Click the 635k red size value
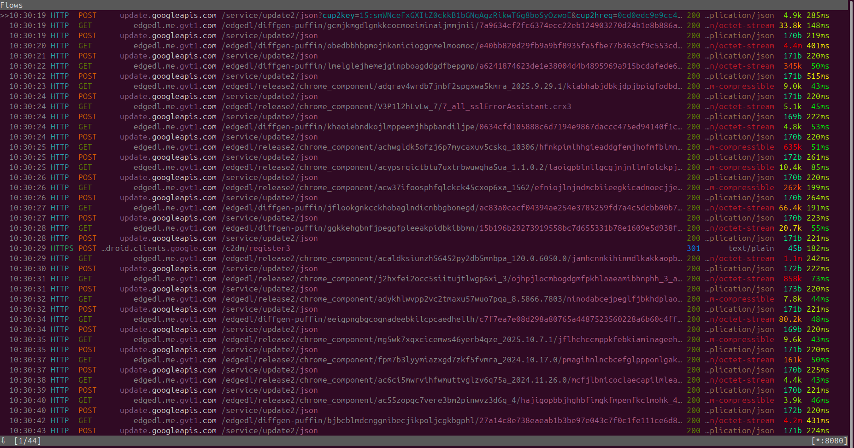Viewport: 854px width, 448px height. (792, 147)
